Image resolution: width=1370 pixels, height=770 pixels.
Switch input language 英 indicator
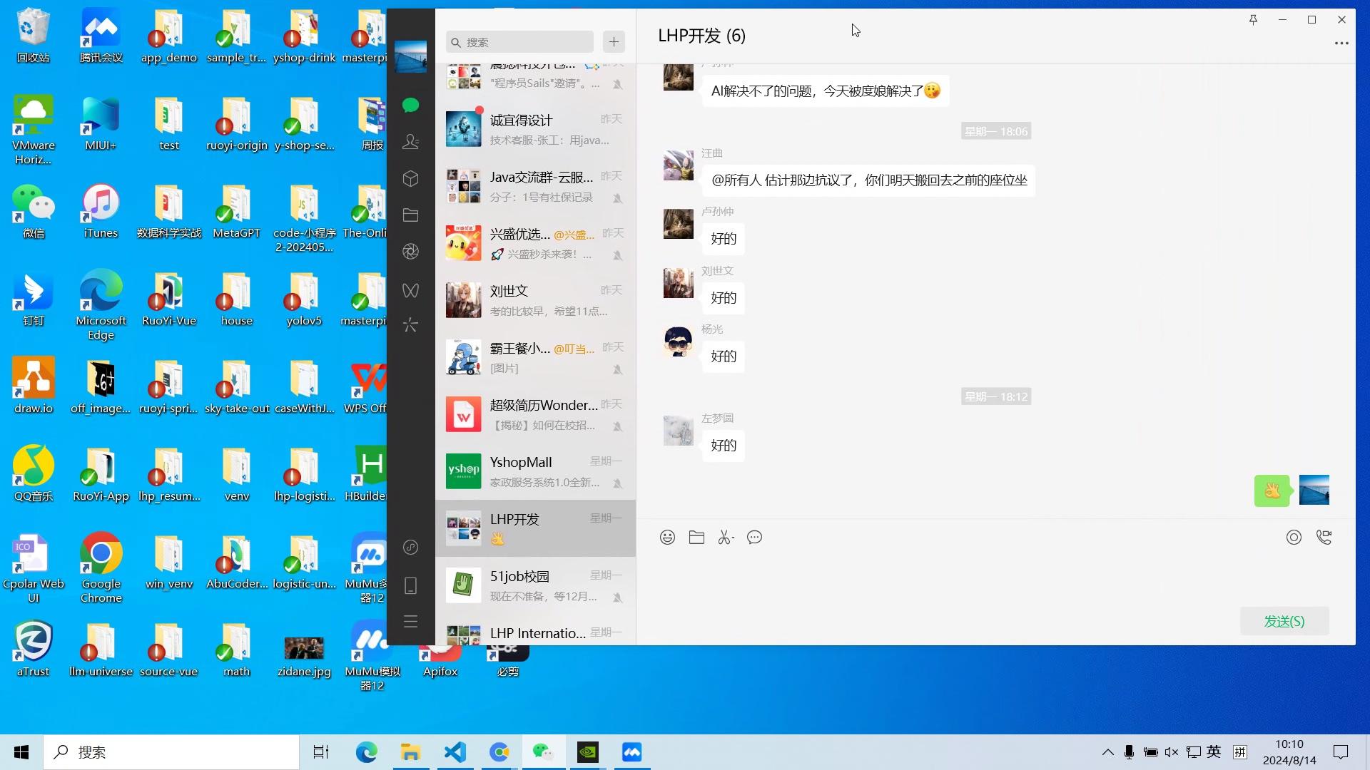click(x=1214, y=752)
